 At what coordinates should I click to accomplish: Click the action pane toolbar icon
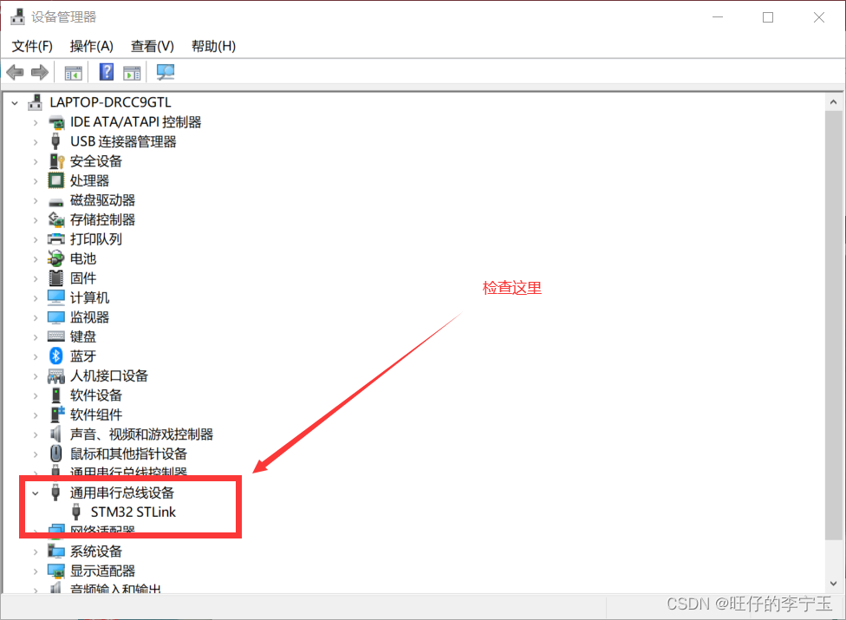pyautogui.click(x=132, y=72)
